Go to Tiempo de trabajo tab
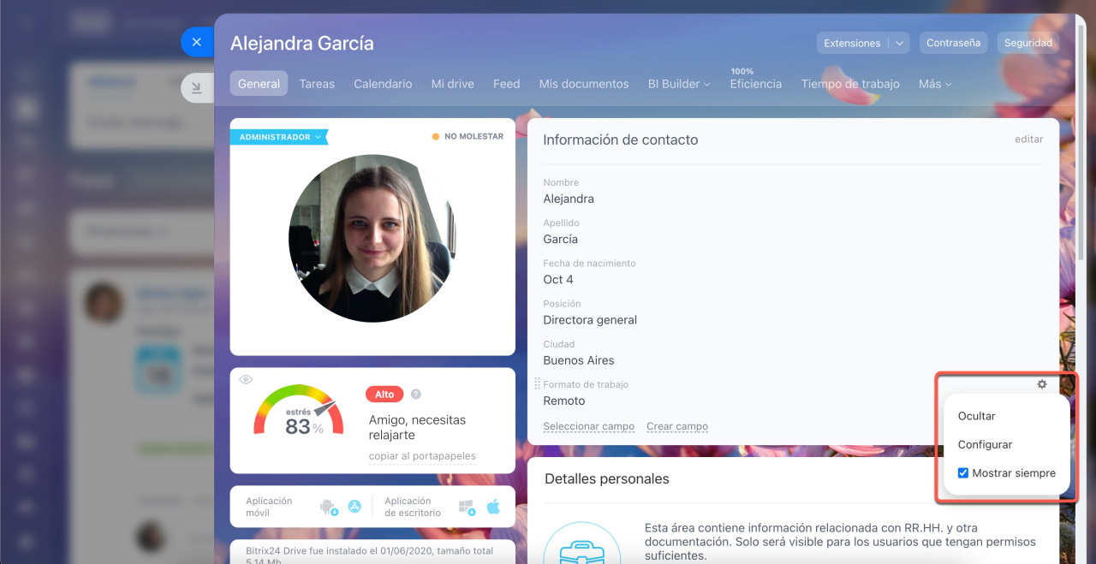Image resolution: width=1096 pixels, height=564 pixels. point(850,84)
